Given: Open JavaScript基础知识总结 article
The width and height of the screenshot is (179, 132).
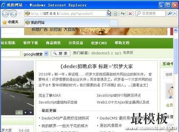Looking at the screenshot, I should 58,102.
